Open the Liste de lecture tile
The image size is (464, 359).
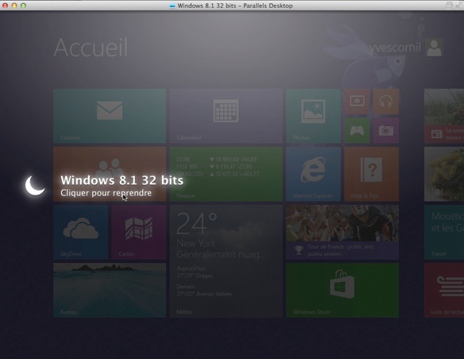point(444,290)
